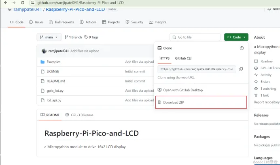Go back using browser back arrow
280x165 pixels.
point(6,3)
